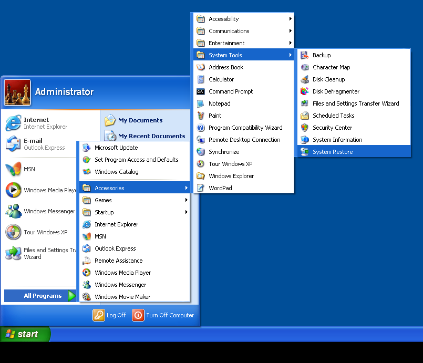
Task: Expand the Games submenu arrow
Action: pos(186,200)
